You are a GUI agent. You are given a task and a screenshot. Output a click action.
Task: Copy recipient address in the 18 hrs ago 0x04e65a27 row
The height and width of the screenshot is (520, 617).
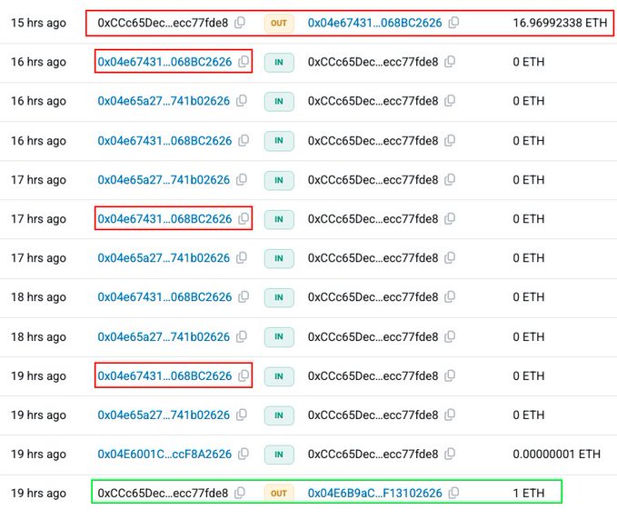pyautogui.click(x=450, y=336)
